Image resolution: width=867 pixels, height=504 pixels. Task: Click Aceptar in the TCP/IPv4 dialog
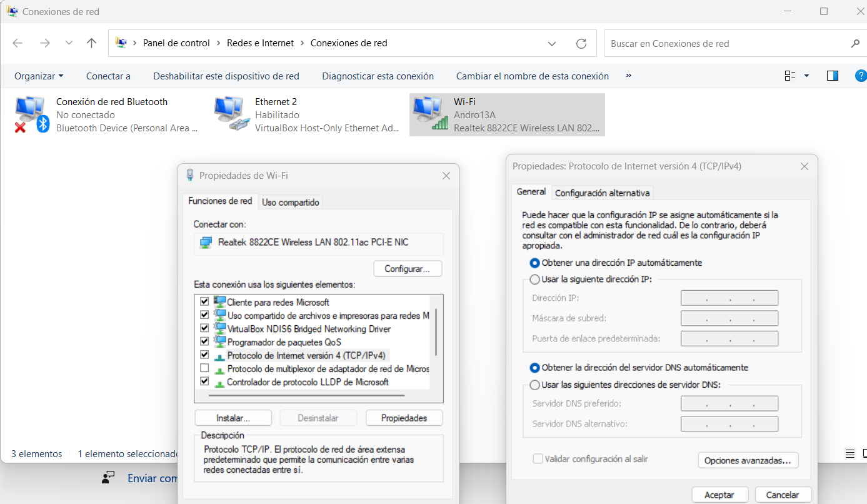point(719,495)
